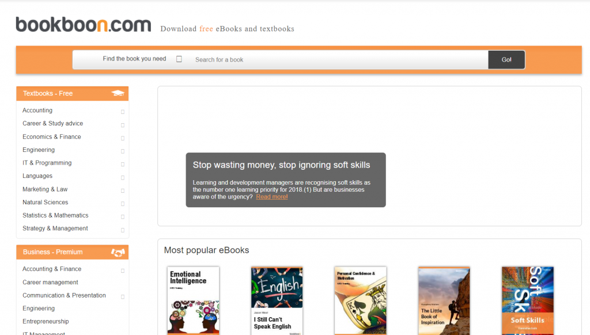Open Personal Confidence & Motivation book cover
Image resolution: width=590 pixels, height=335 pixels.
tap(361, 300)
